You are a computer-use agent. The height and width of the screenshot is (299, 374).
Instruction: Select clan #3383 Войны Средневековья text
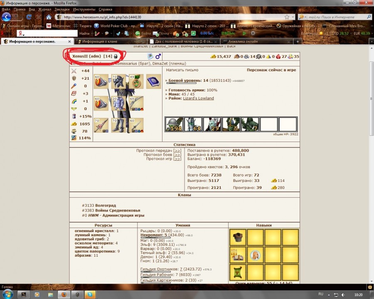pyautogui.click(x=111, y=211)
